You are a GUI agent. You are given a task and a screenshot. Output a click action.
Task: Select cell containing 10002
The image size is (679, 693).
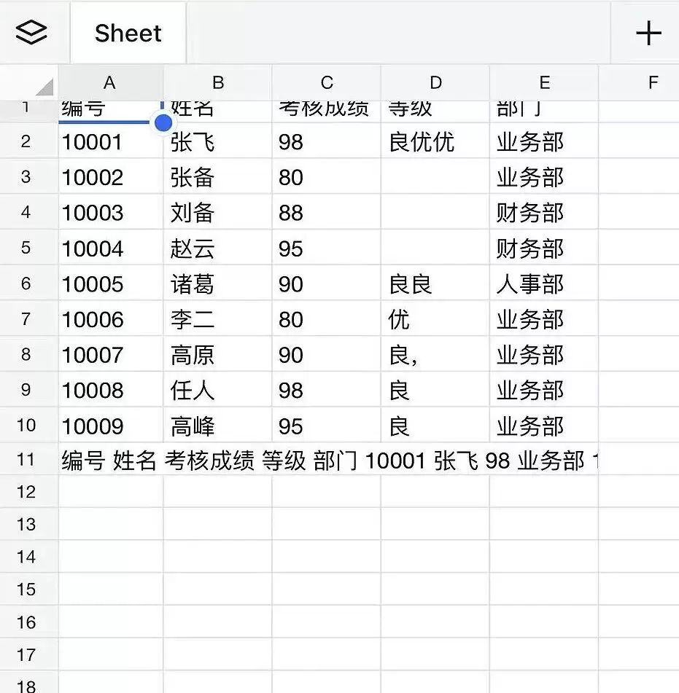coord(111,177)
